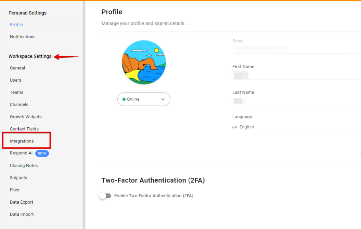Expand the Online status dropdown
Screen dimensions: 361x229
coord(144,99)
